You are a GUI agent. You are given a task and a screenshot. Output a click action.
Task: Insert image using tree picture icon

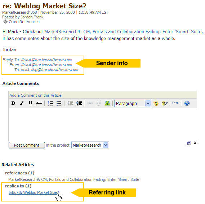tap(107, 103)
